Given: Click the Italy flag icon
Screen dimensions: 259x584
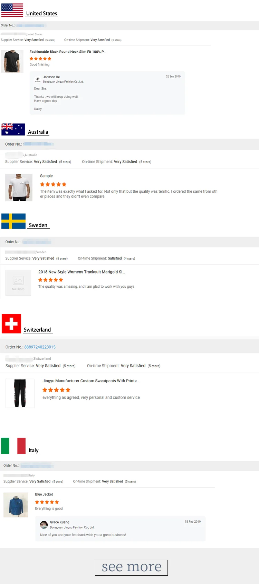Looking at the screenshot, I should [13, 446].
